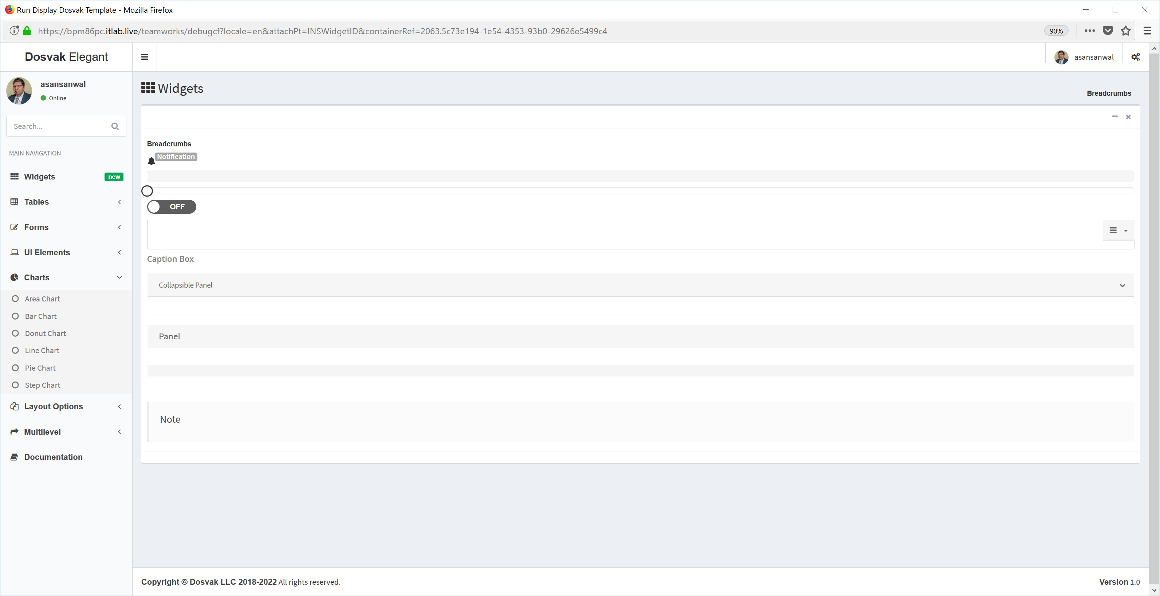
Task: Open Step Chart submenu link
Action: pos(42,385)
